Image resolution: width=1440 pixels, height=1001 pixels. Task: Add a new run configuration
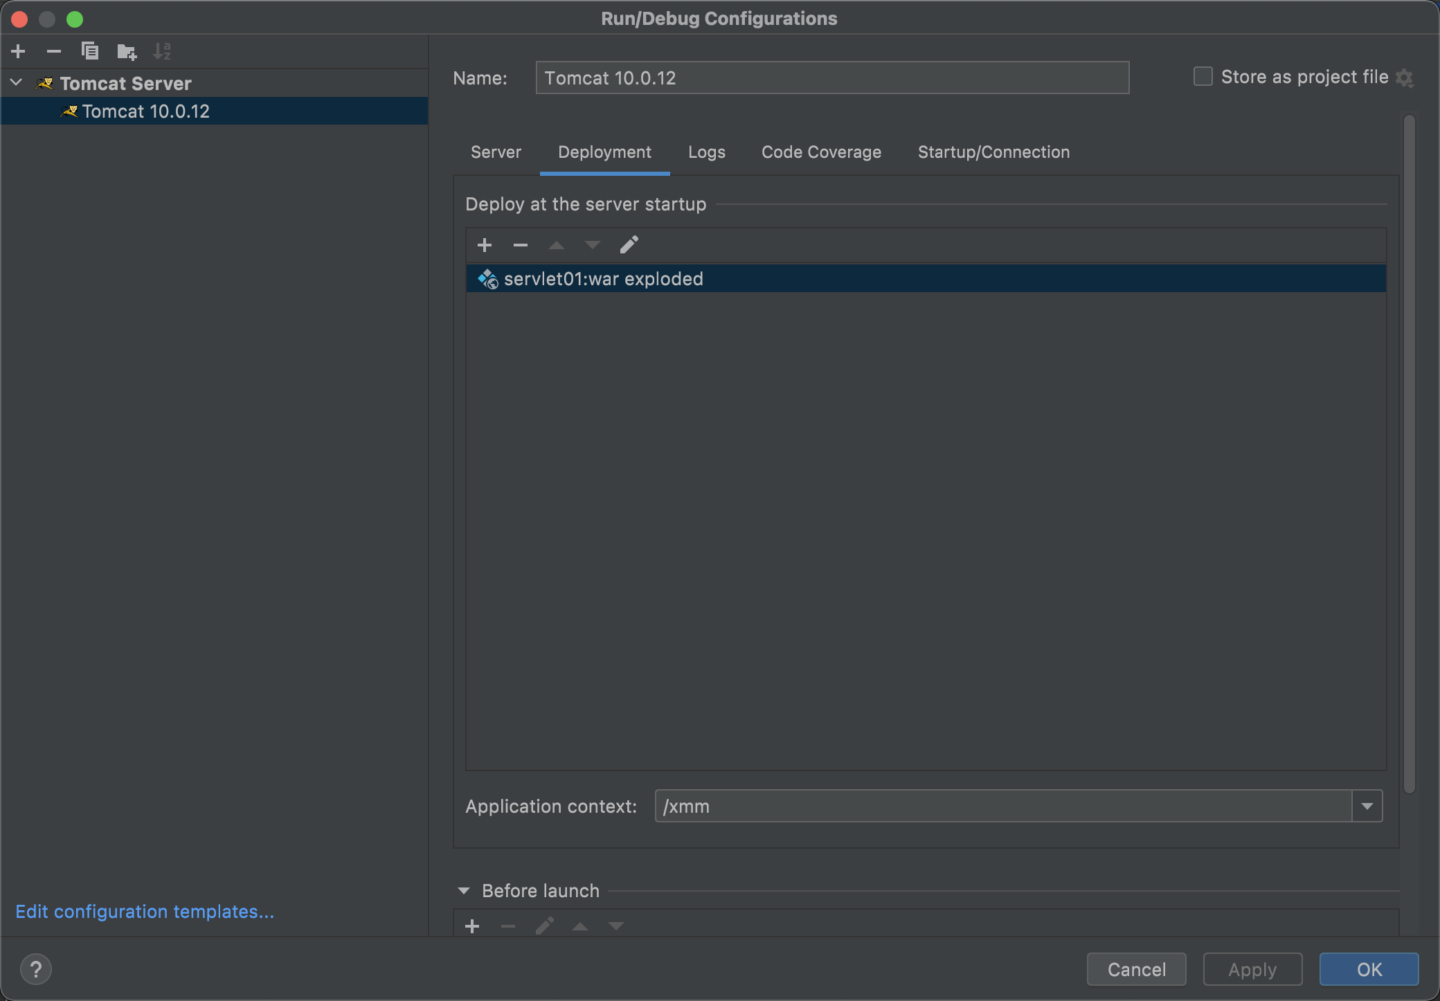point(19,51)
